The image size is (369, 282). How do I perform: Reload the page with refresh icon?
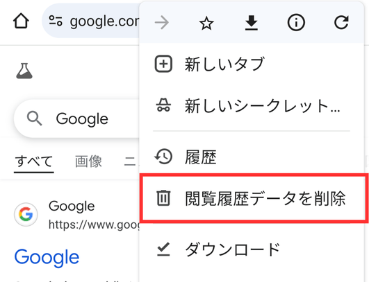[341, 22]
